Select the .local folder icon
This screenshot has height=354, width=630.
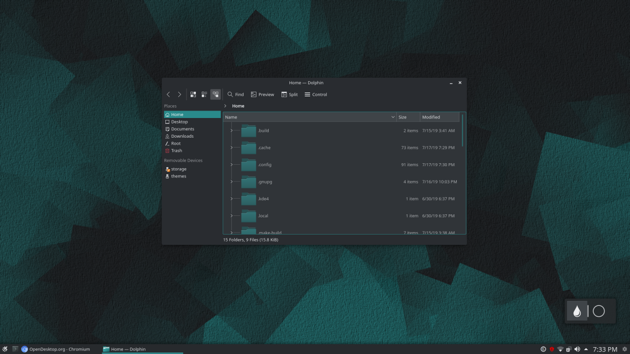[x=249, y=216]
